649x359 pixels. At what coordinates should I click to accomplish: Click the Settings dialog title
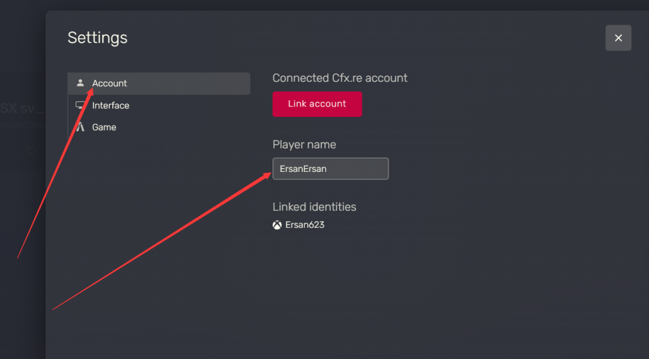(x=98, y=37)
